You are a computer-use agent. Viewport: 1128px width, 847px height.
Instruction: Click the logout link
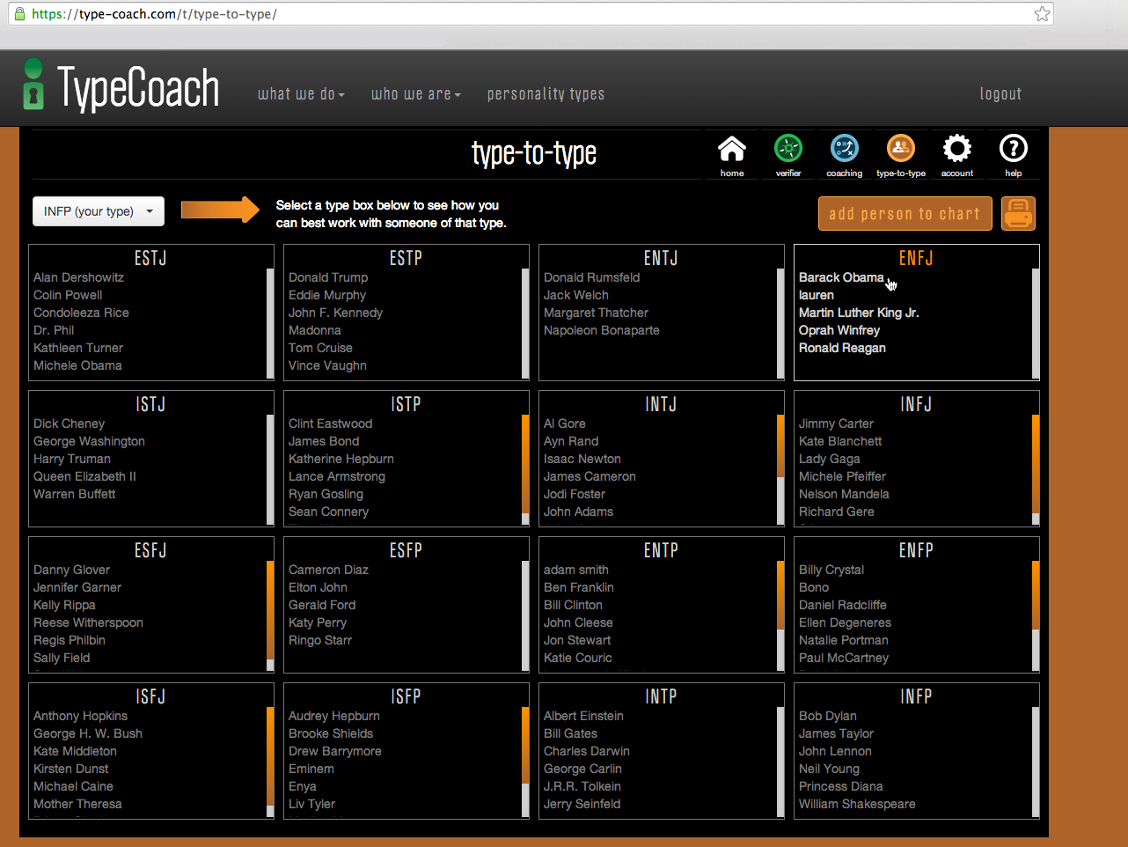click(x=1000, y=94)
